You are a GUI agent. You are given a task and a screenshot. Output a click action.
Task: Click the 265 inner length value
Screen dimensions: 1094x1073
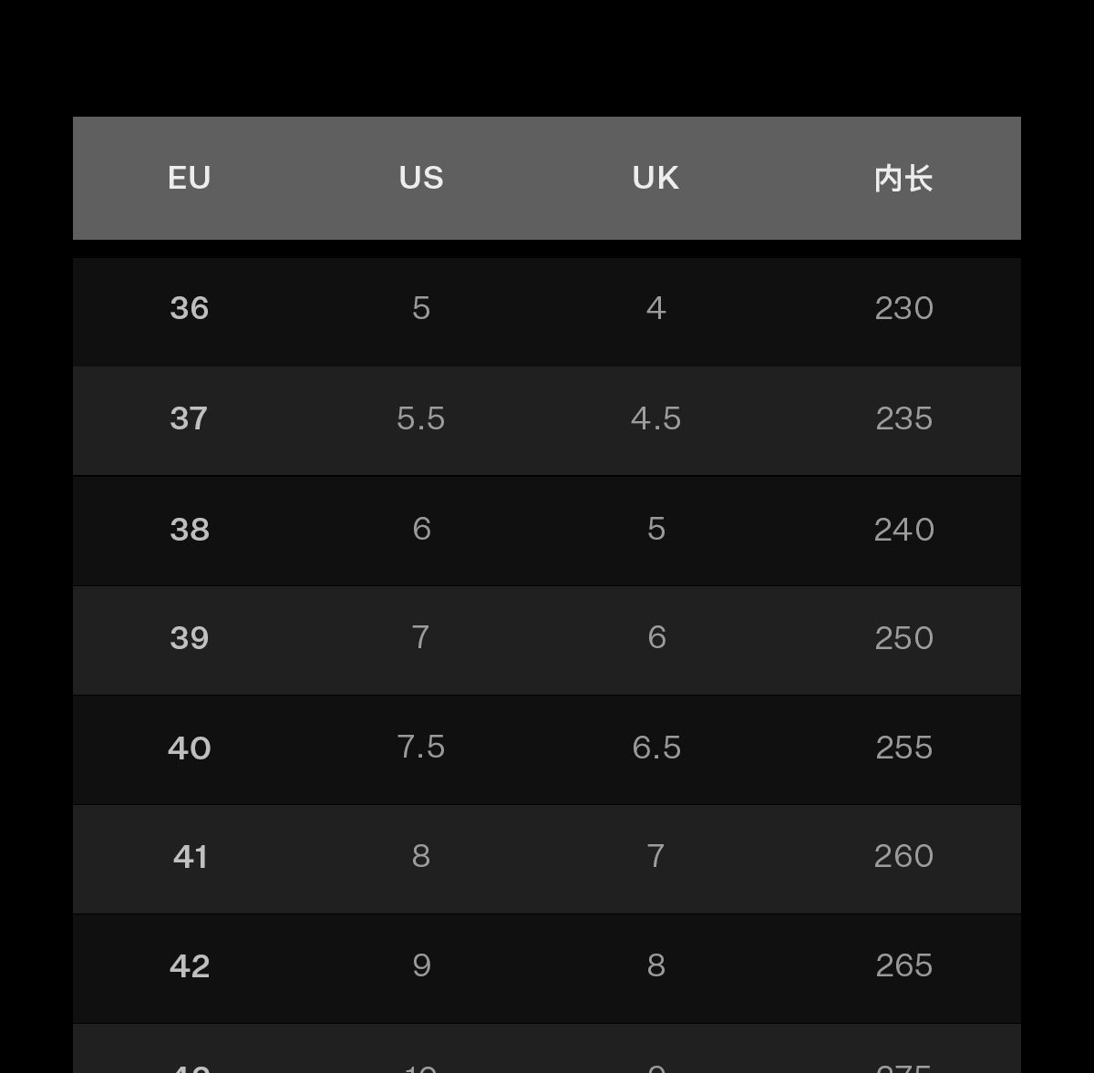pyautogui.click(x=903, y=966)
